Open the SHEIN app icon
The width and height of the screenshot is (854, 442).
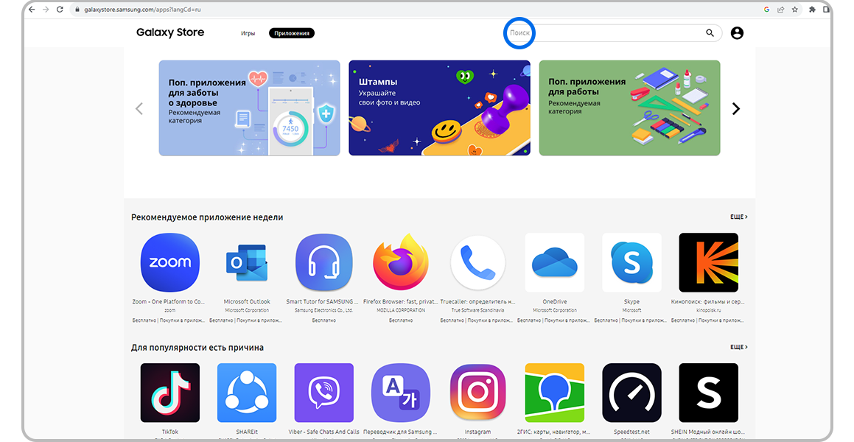(709, 393)
